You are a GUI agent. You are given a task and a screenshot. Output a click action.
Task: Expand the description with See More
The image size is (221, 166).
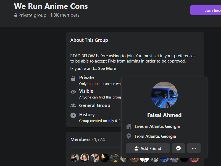tap(107, 69)
